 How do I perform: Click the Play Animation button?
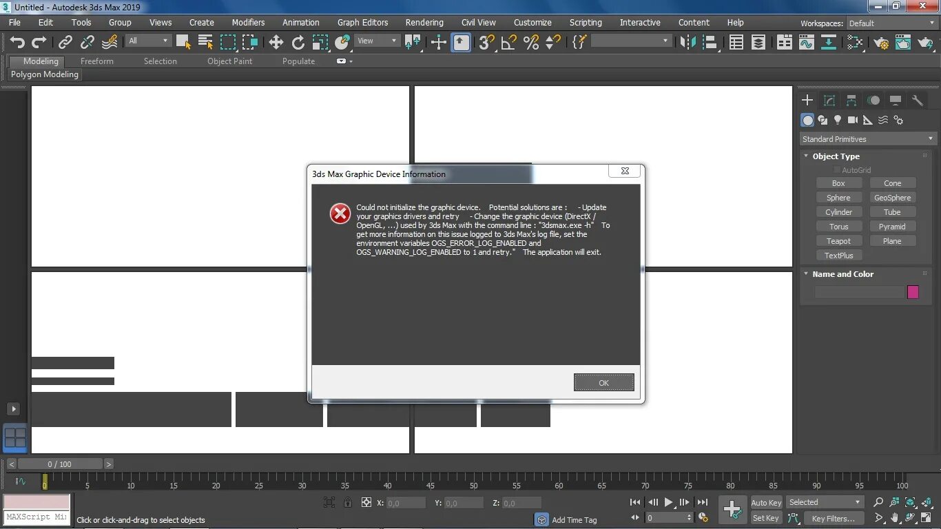click(x=668, y=503)
